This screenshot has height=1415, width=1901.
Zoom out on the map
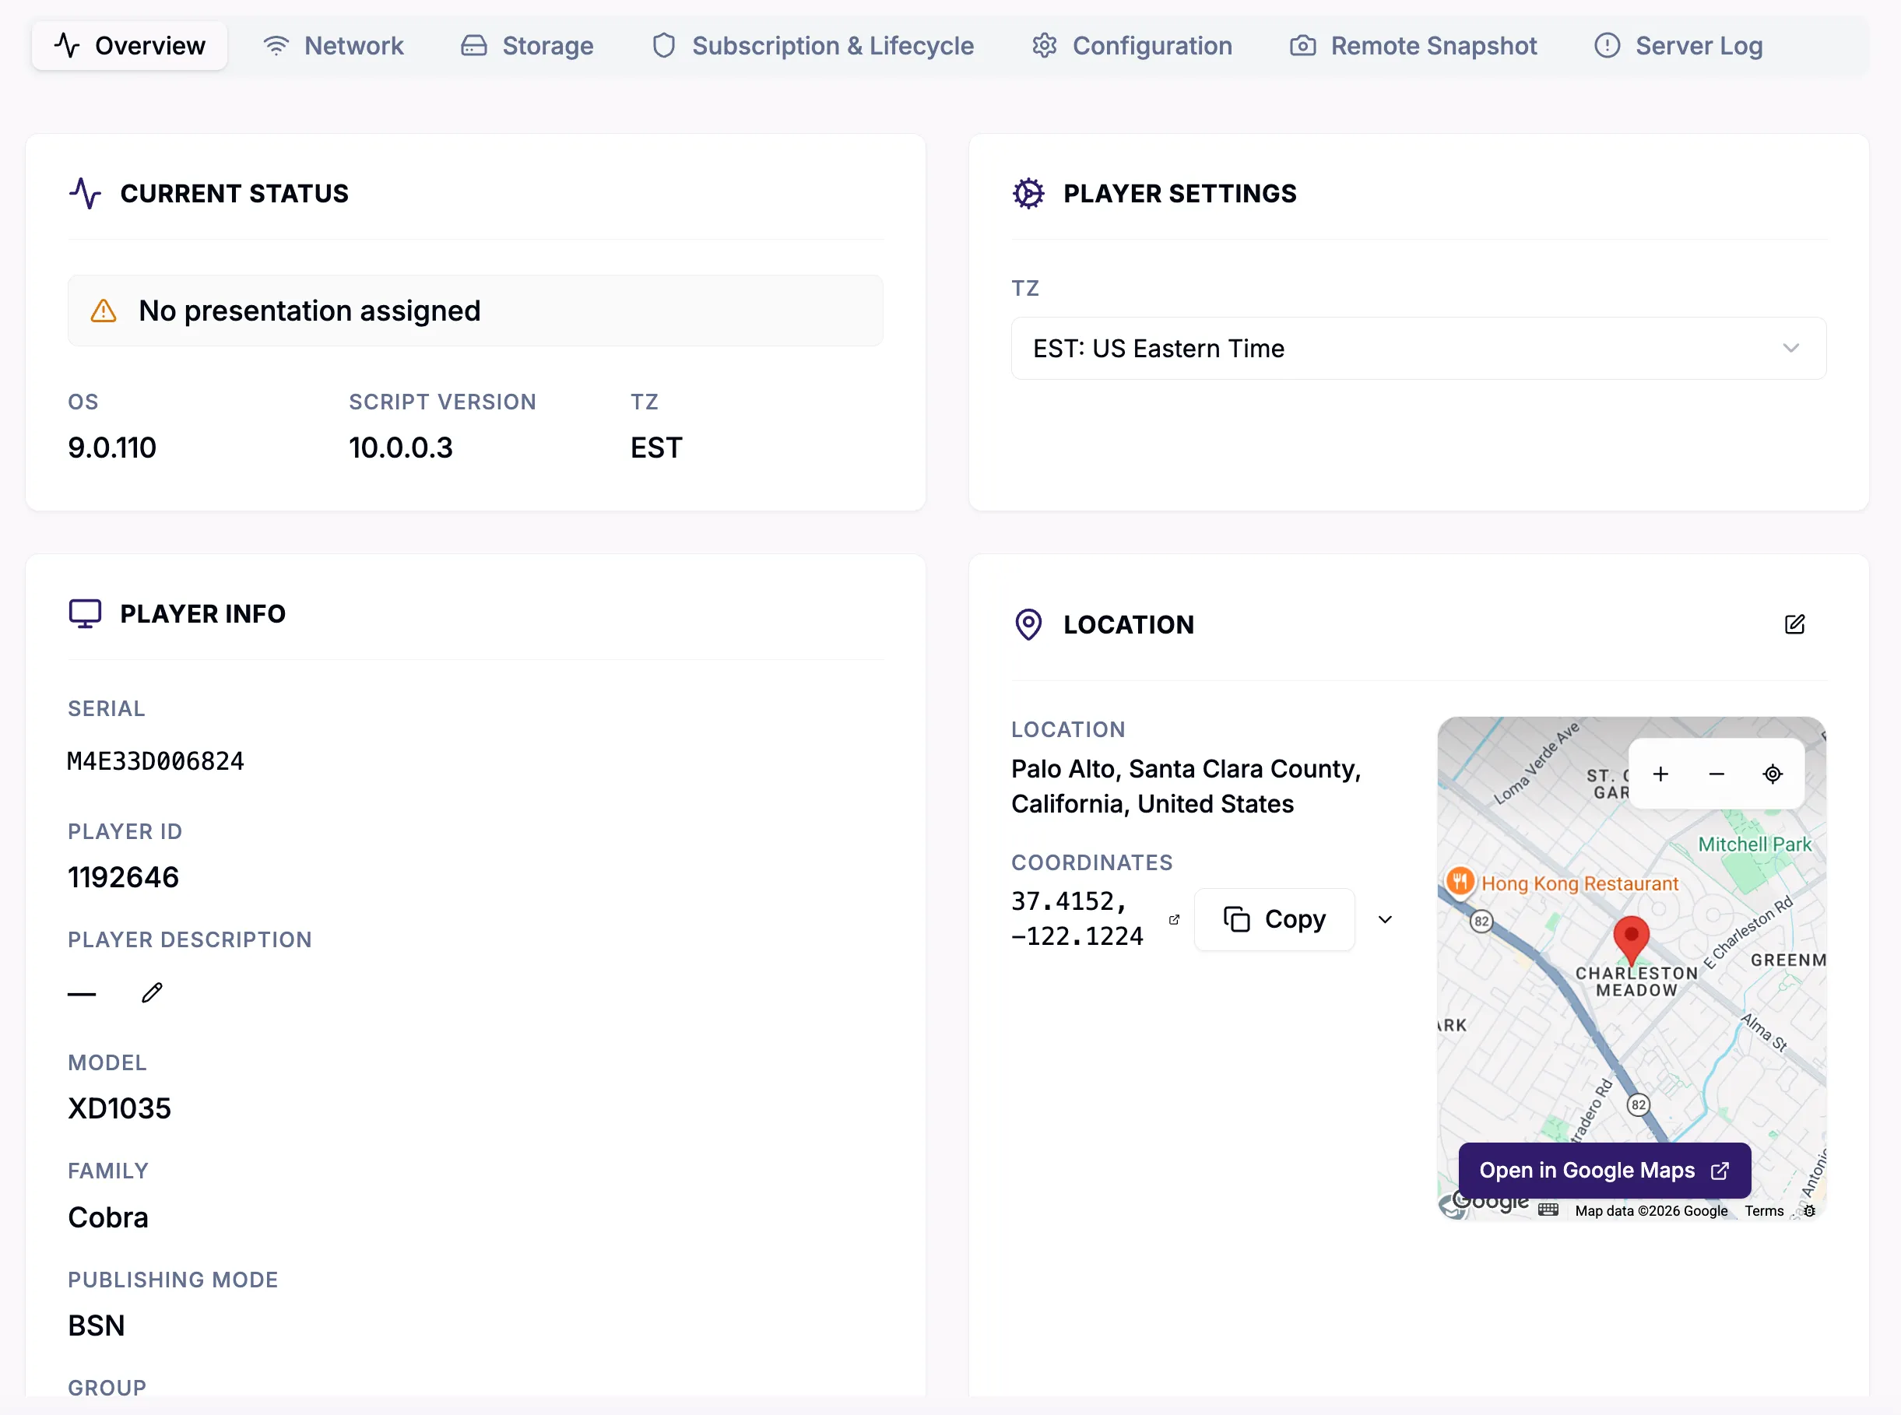pos(1716,774)
